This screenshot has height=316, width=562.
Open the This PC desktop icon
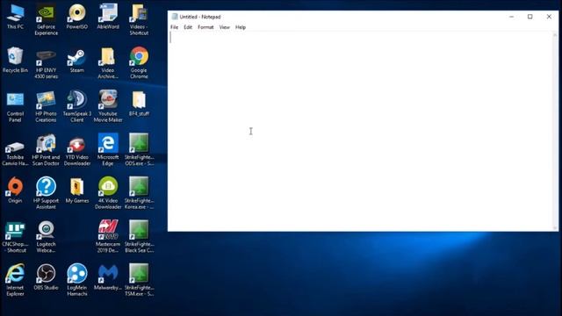15,17
